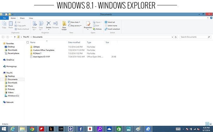This screenshot has width=213, height=132.
Task: Expand the New item dropdown
Action: point(76,22)
